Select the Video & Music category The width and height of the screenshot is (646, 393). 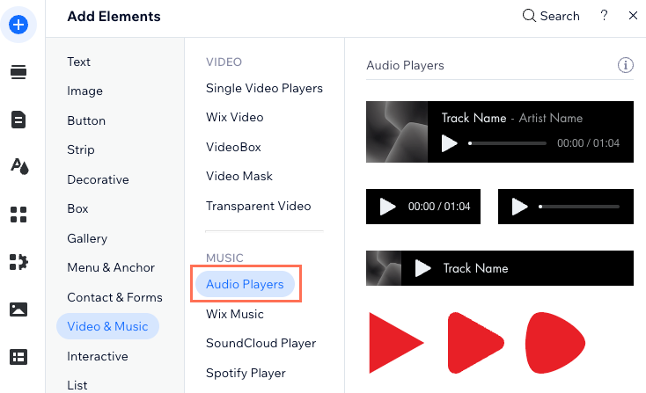(107, 326)
